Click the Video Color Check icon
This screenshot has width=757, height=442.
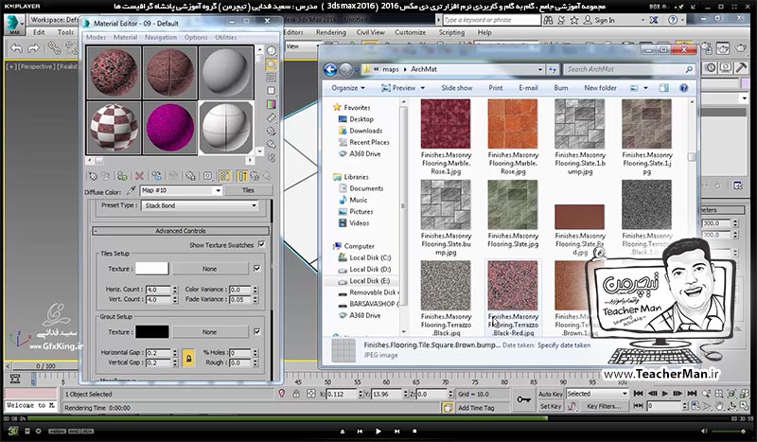click(x=272, y=104)
